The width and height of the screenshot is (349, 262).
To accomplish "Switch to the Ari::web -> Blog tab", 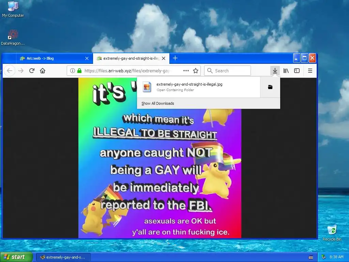I will [x=54, y=58].
